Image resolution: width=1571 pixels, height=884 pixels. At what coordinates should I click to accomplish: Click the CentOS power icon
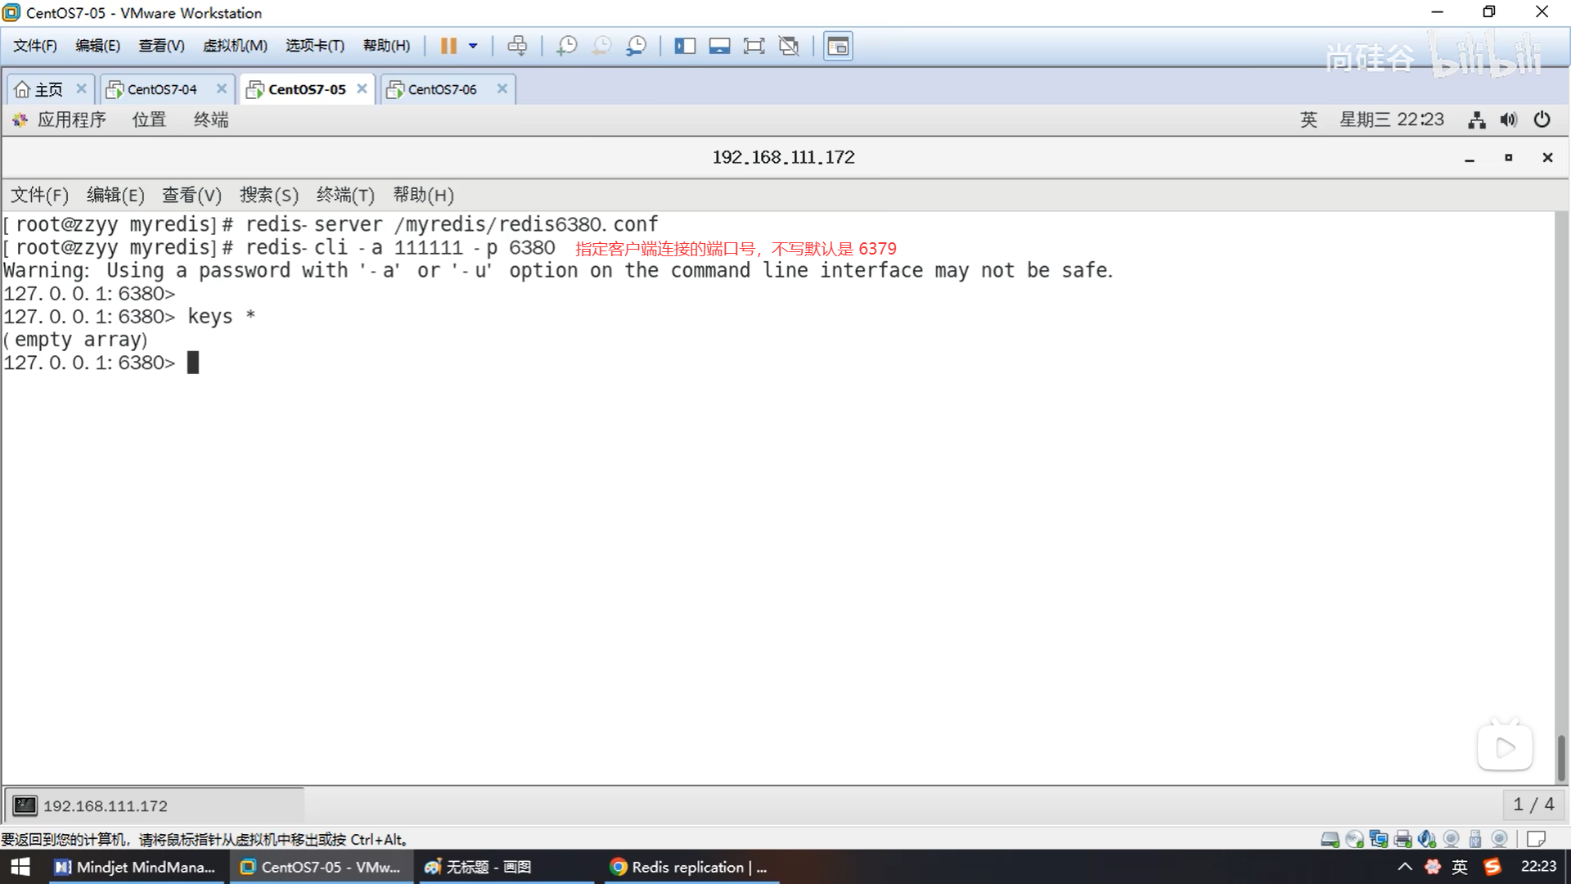pos(1542,120)
